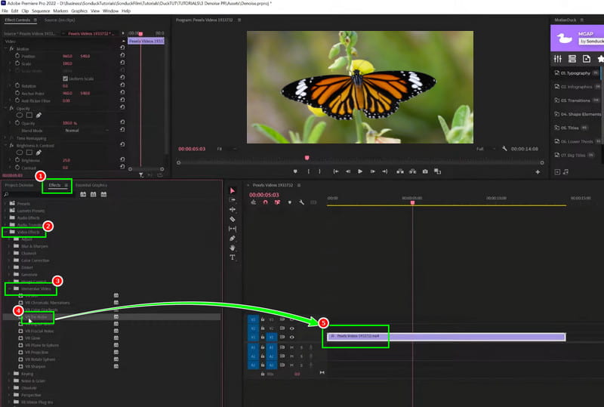Image resolution: width=604 pixels, height=407 pixels.
Task: Select the VR Fractal Noise effect
Action: (x=39, y=331)
